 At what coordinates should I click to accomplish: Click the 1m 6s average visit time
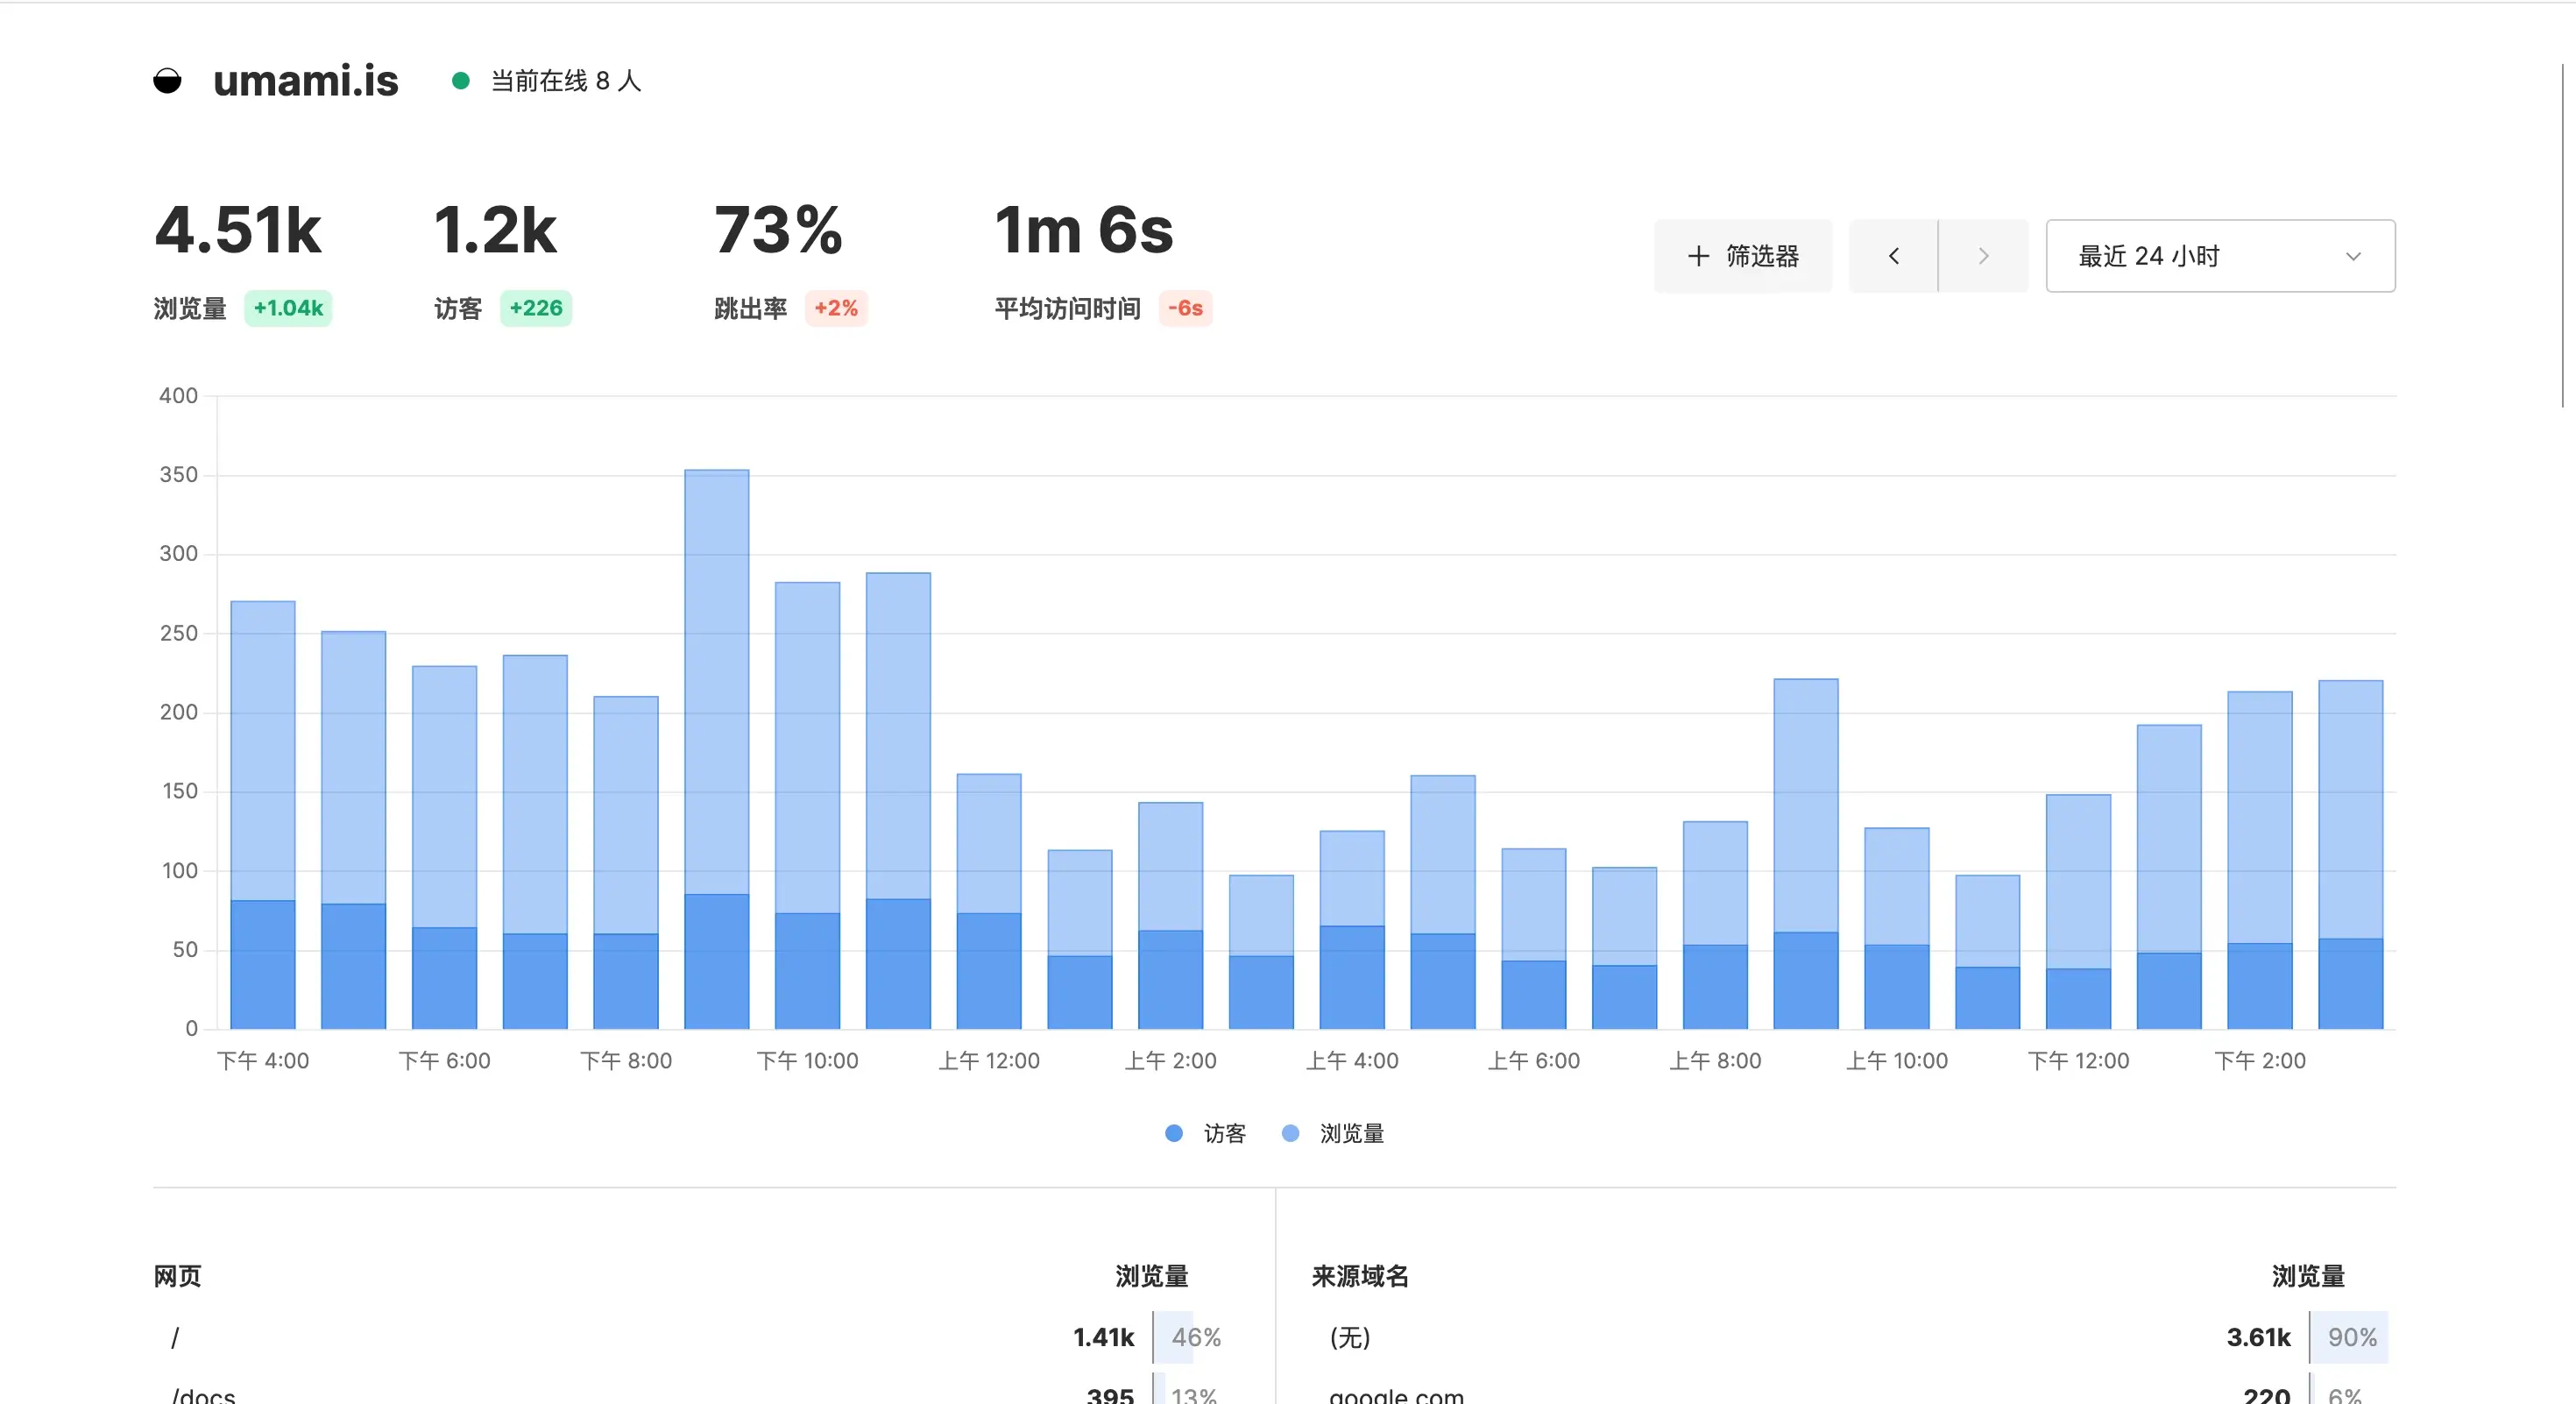point(1084,230)
